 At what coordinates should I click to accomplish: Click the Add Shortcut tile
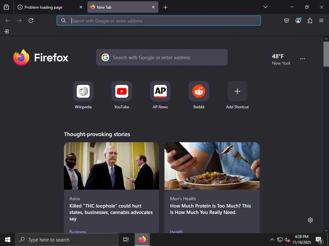237,95
